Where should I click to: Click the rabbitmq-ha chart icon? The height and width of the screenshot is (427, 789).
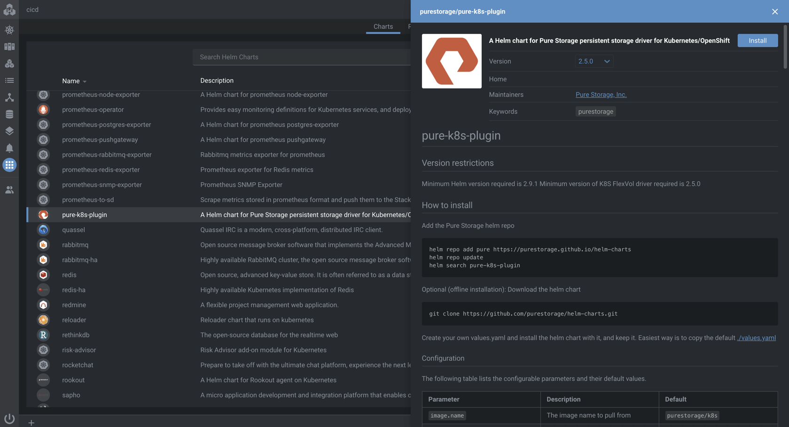coord(43,260)
